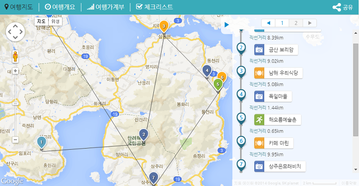Click map marker number 2
The image size is (359, 186).
tap(144, 135)
